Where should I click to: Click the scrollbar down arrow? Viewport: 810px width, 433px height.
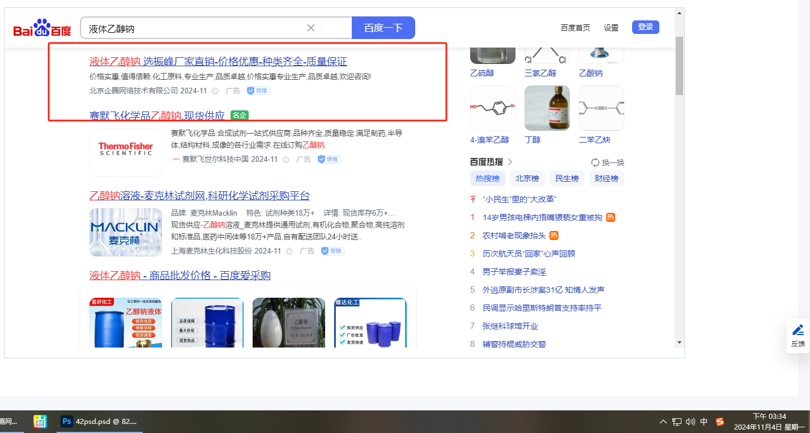680,342
